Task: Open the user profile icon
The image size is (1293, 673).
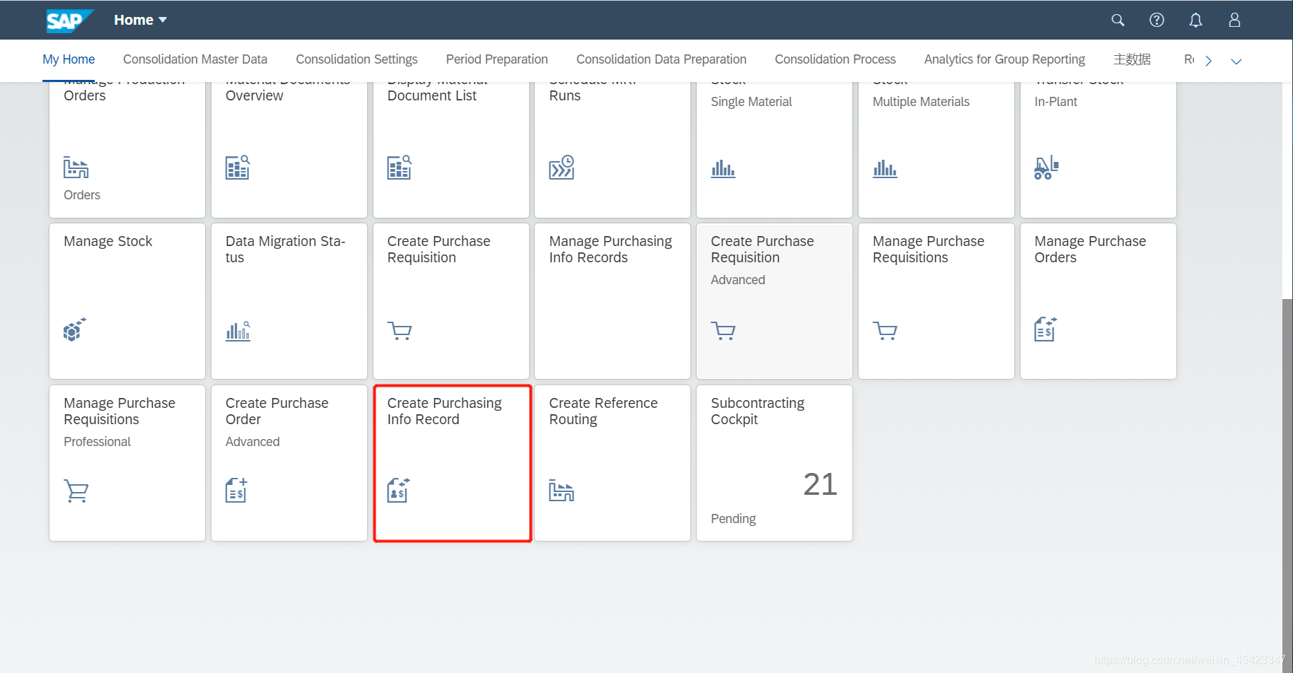Action: coord(1234,20)
